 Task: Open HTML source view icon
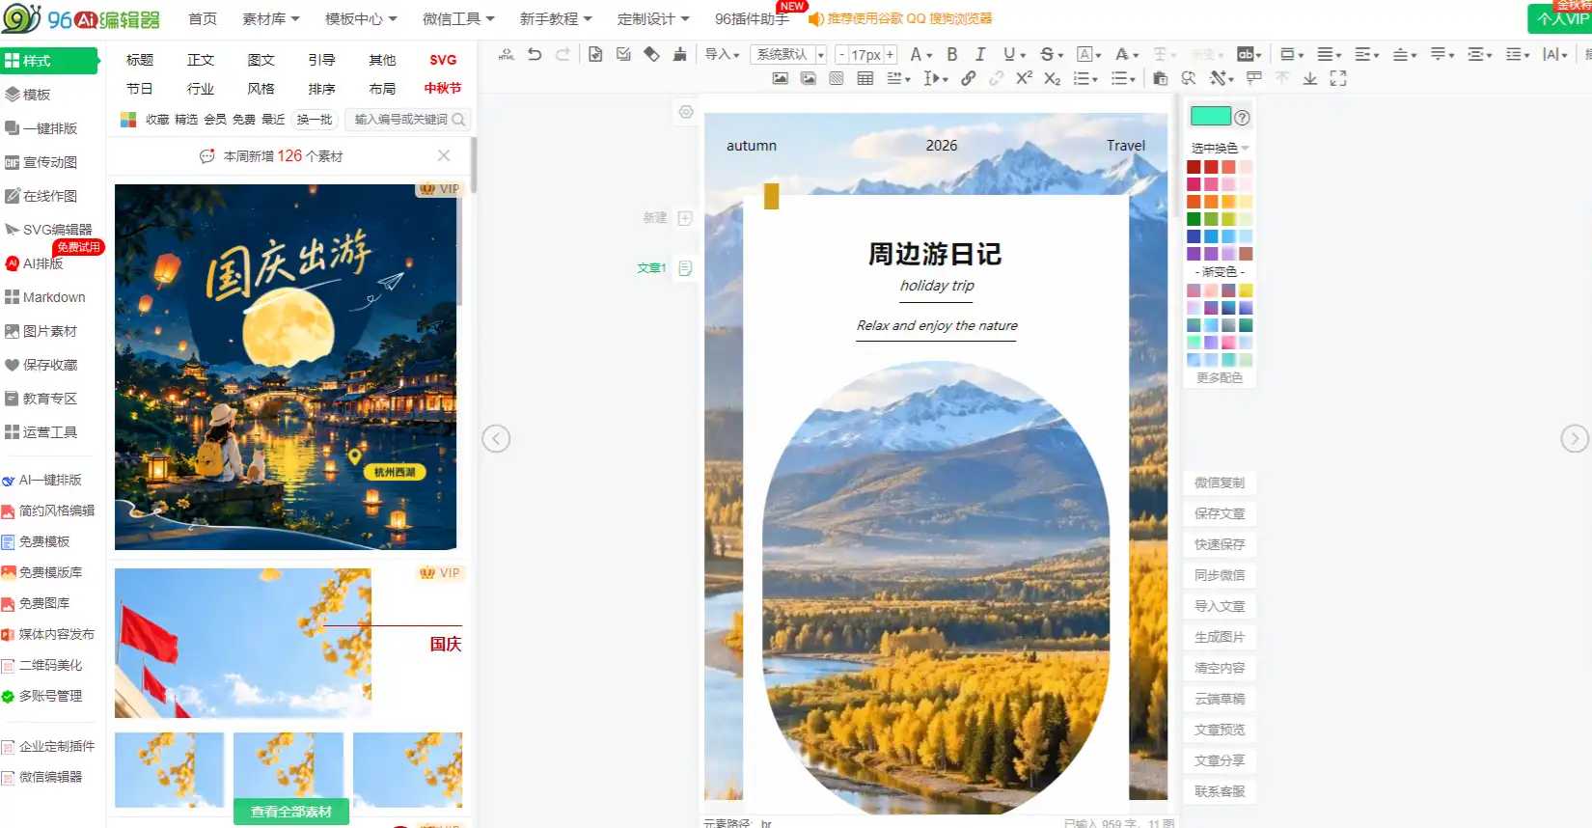point(506,54)
